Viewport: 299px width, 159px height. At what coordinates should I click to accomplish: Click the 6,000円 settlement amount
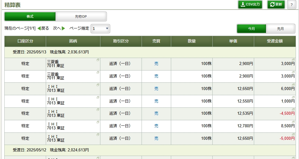(x=288, y=89)
